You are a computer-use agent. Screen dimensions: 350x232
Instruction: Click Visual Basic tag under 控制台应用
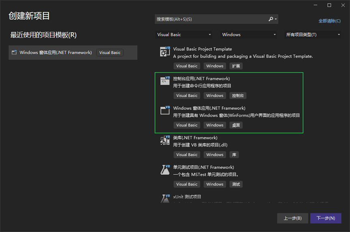pos(187,96)
